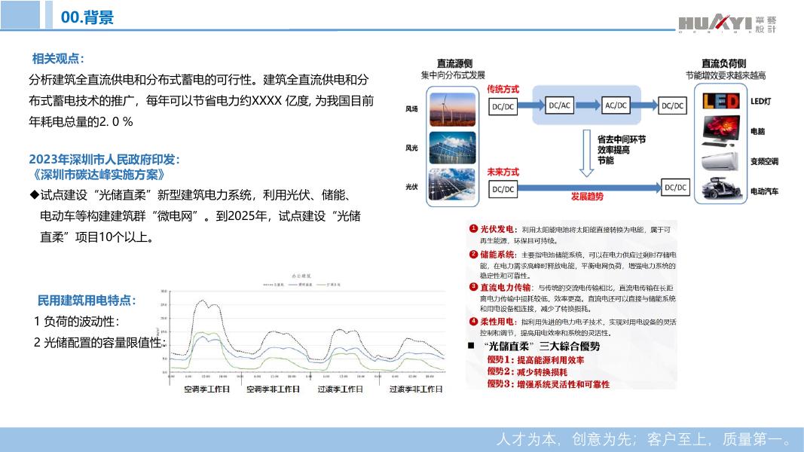Click the 相关观点 heading
This screenshot has width=804, height=452.
(57, 59)
